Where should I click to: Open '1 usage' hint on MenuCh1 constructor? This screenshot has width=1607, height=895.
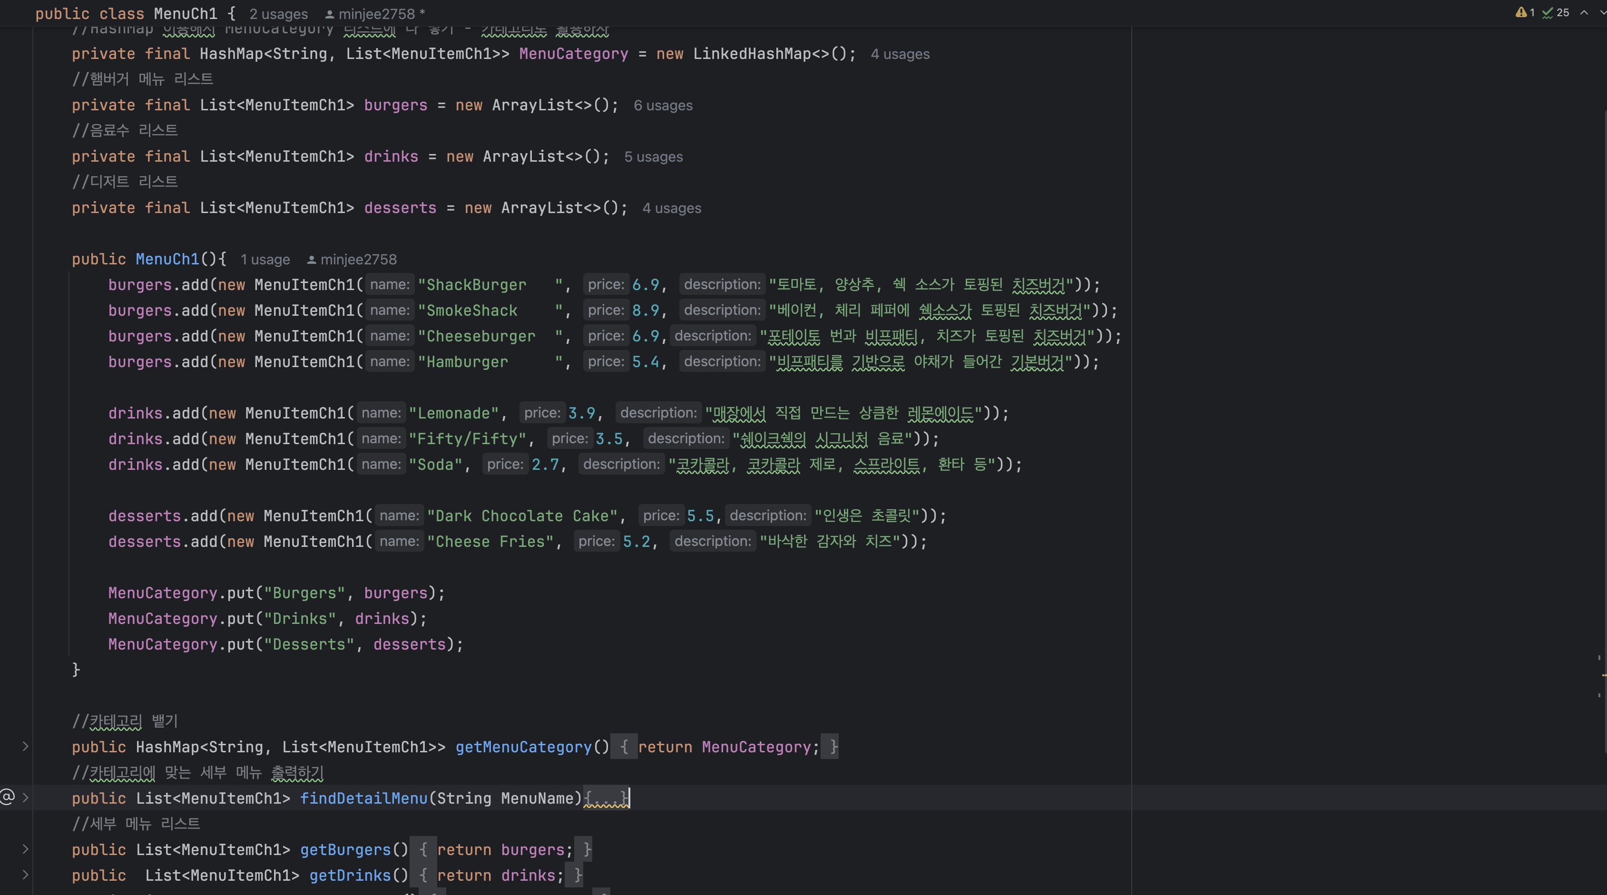(x=265, y=260)
